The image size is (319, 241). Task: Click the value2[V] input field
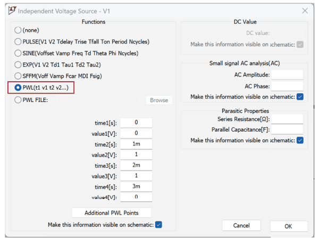(136, 154)
